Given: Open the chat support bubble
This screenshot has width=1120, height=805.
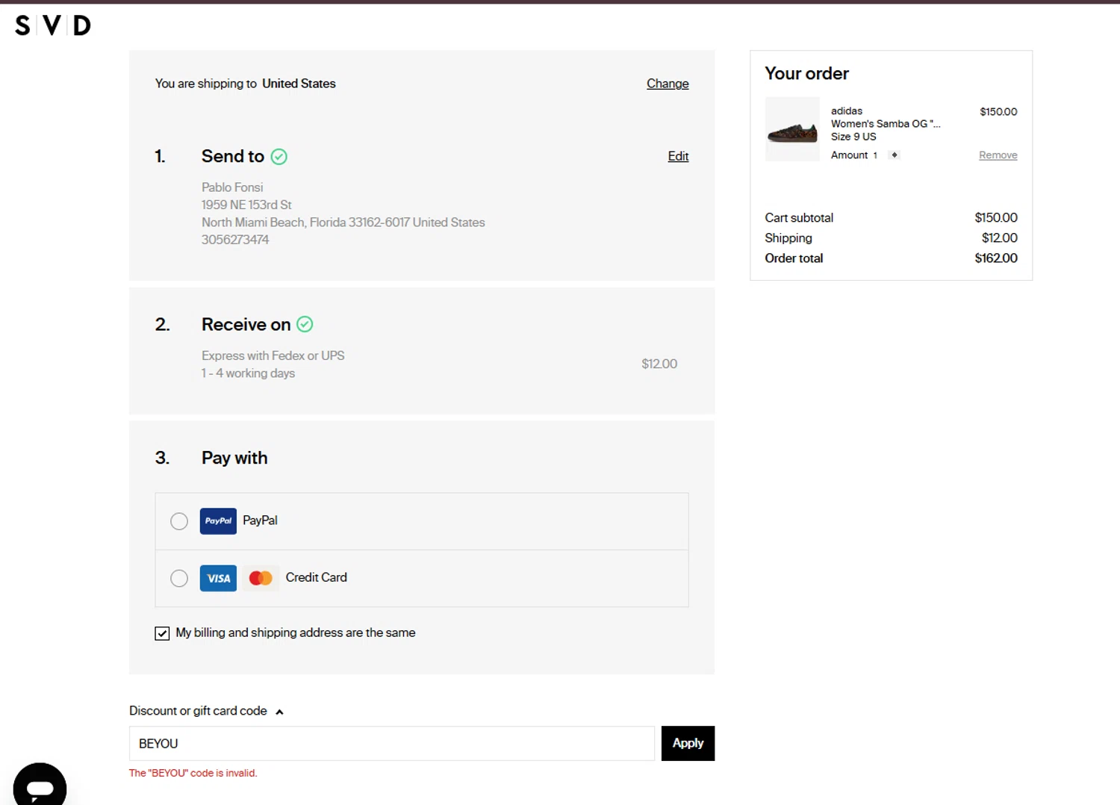Looking at the screenshot, I should point(40,786).
